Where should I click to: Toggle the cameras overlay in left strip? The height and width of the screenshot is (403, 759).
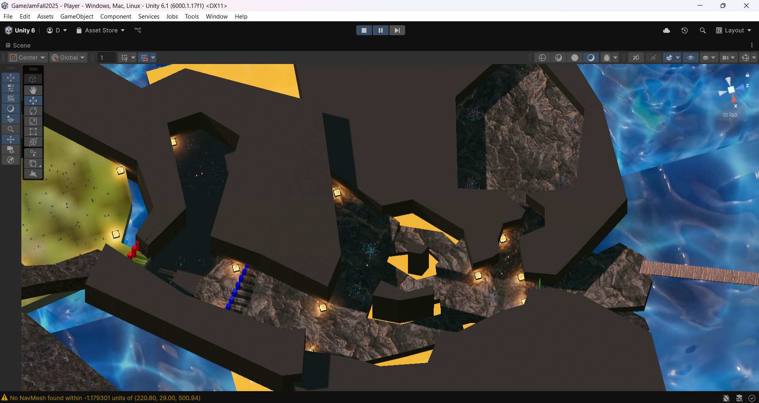point(11,150)
